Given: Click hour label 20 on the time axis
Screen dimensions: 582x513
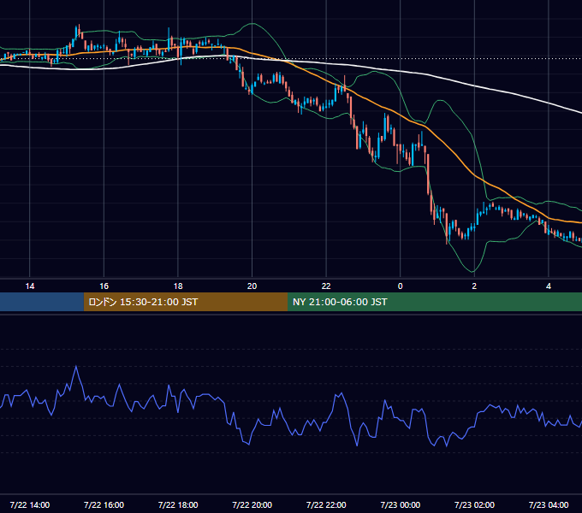Looking at the screenshot, I should 252,286.
